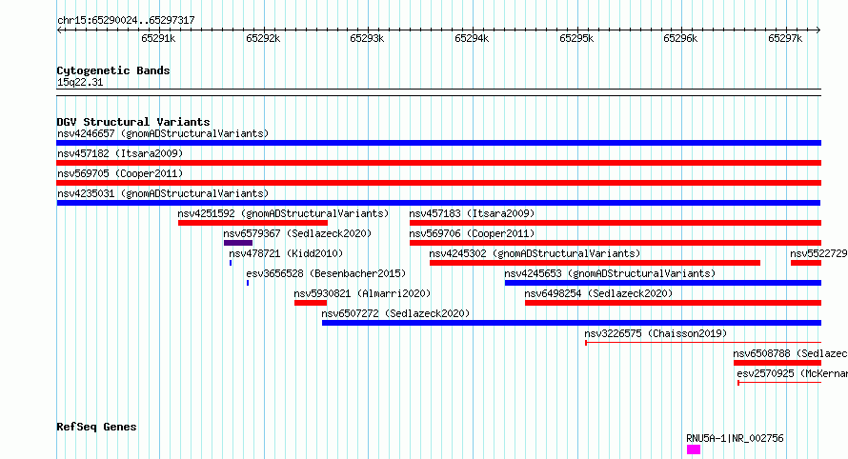The image size is (848, 459).
Task: Click nsv478721 (Kidd2010) label
Action: (286, 253)
